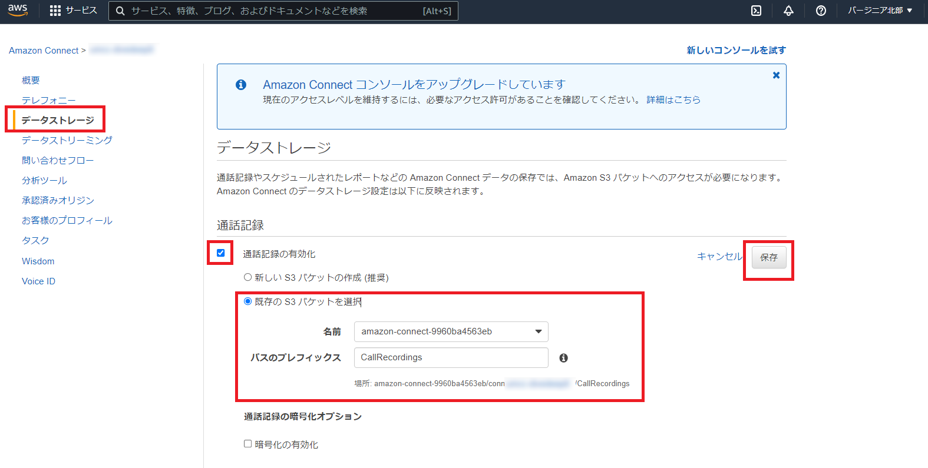Open Voice ID in the sidebar
Screen dimensions: 928x468
tap(38, 281)
